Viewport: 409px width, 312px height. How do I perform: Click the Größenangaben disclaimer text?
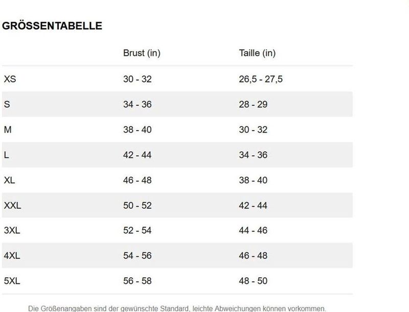(x=177, y=308)
